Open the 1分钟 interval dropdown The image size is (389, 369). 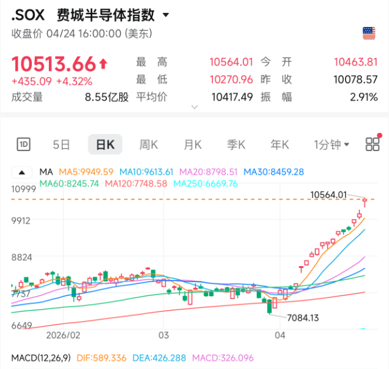point(332,144)
